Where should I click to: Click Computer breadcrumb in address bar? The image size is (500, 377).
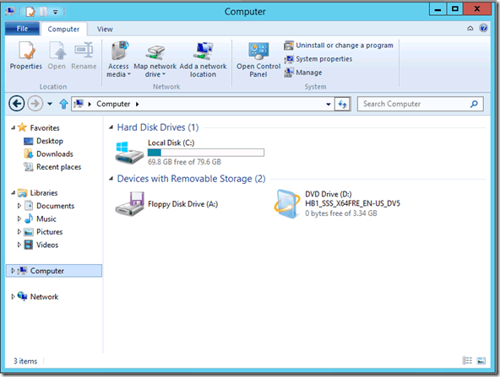pos(113,104)
